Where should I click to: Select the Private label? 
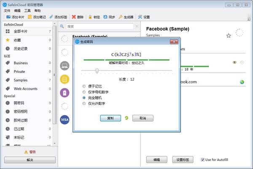point(28,71)
